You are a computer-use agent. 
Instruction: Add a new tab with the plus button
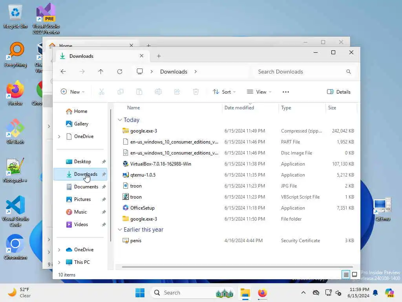159,56
